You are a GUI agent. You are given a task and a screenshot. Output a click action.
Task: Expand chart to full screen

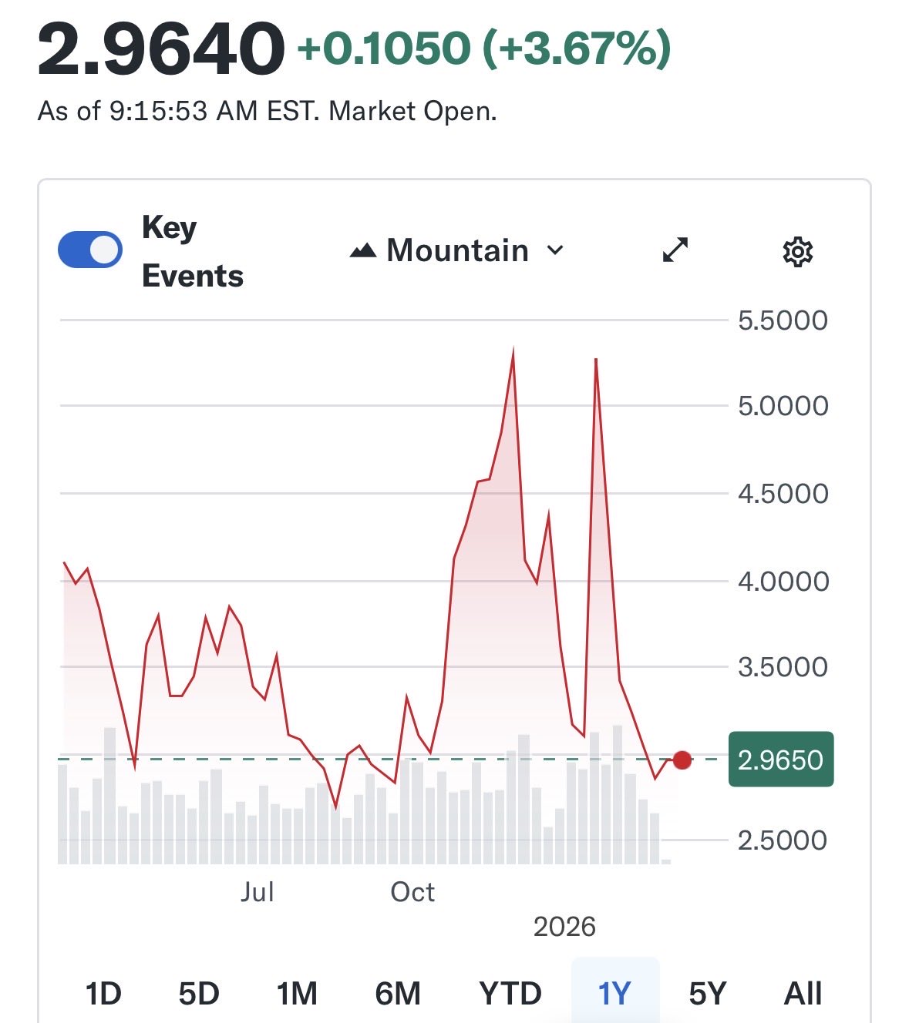click(675, 250)
